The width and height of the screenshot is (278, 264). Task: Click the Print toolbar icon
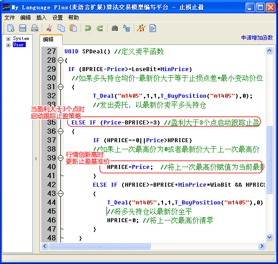[34, 28]
